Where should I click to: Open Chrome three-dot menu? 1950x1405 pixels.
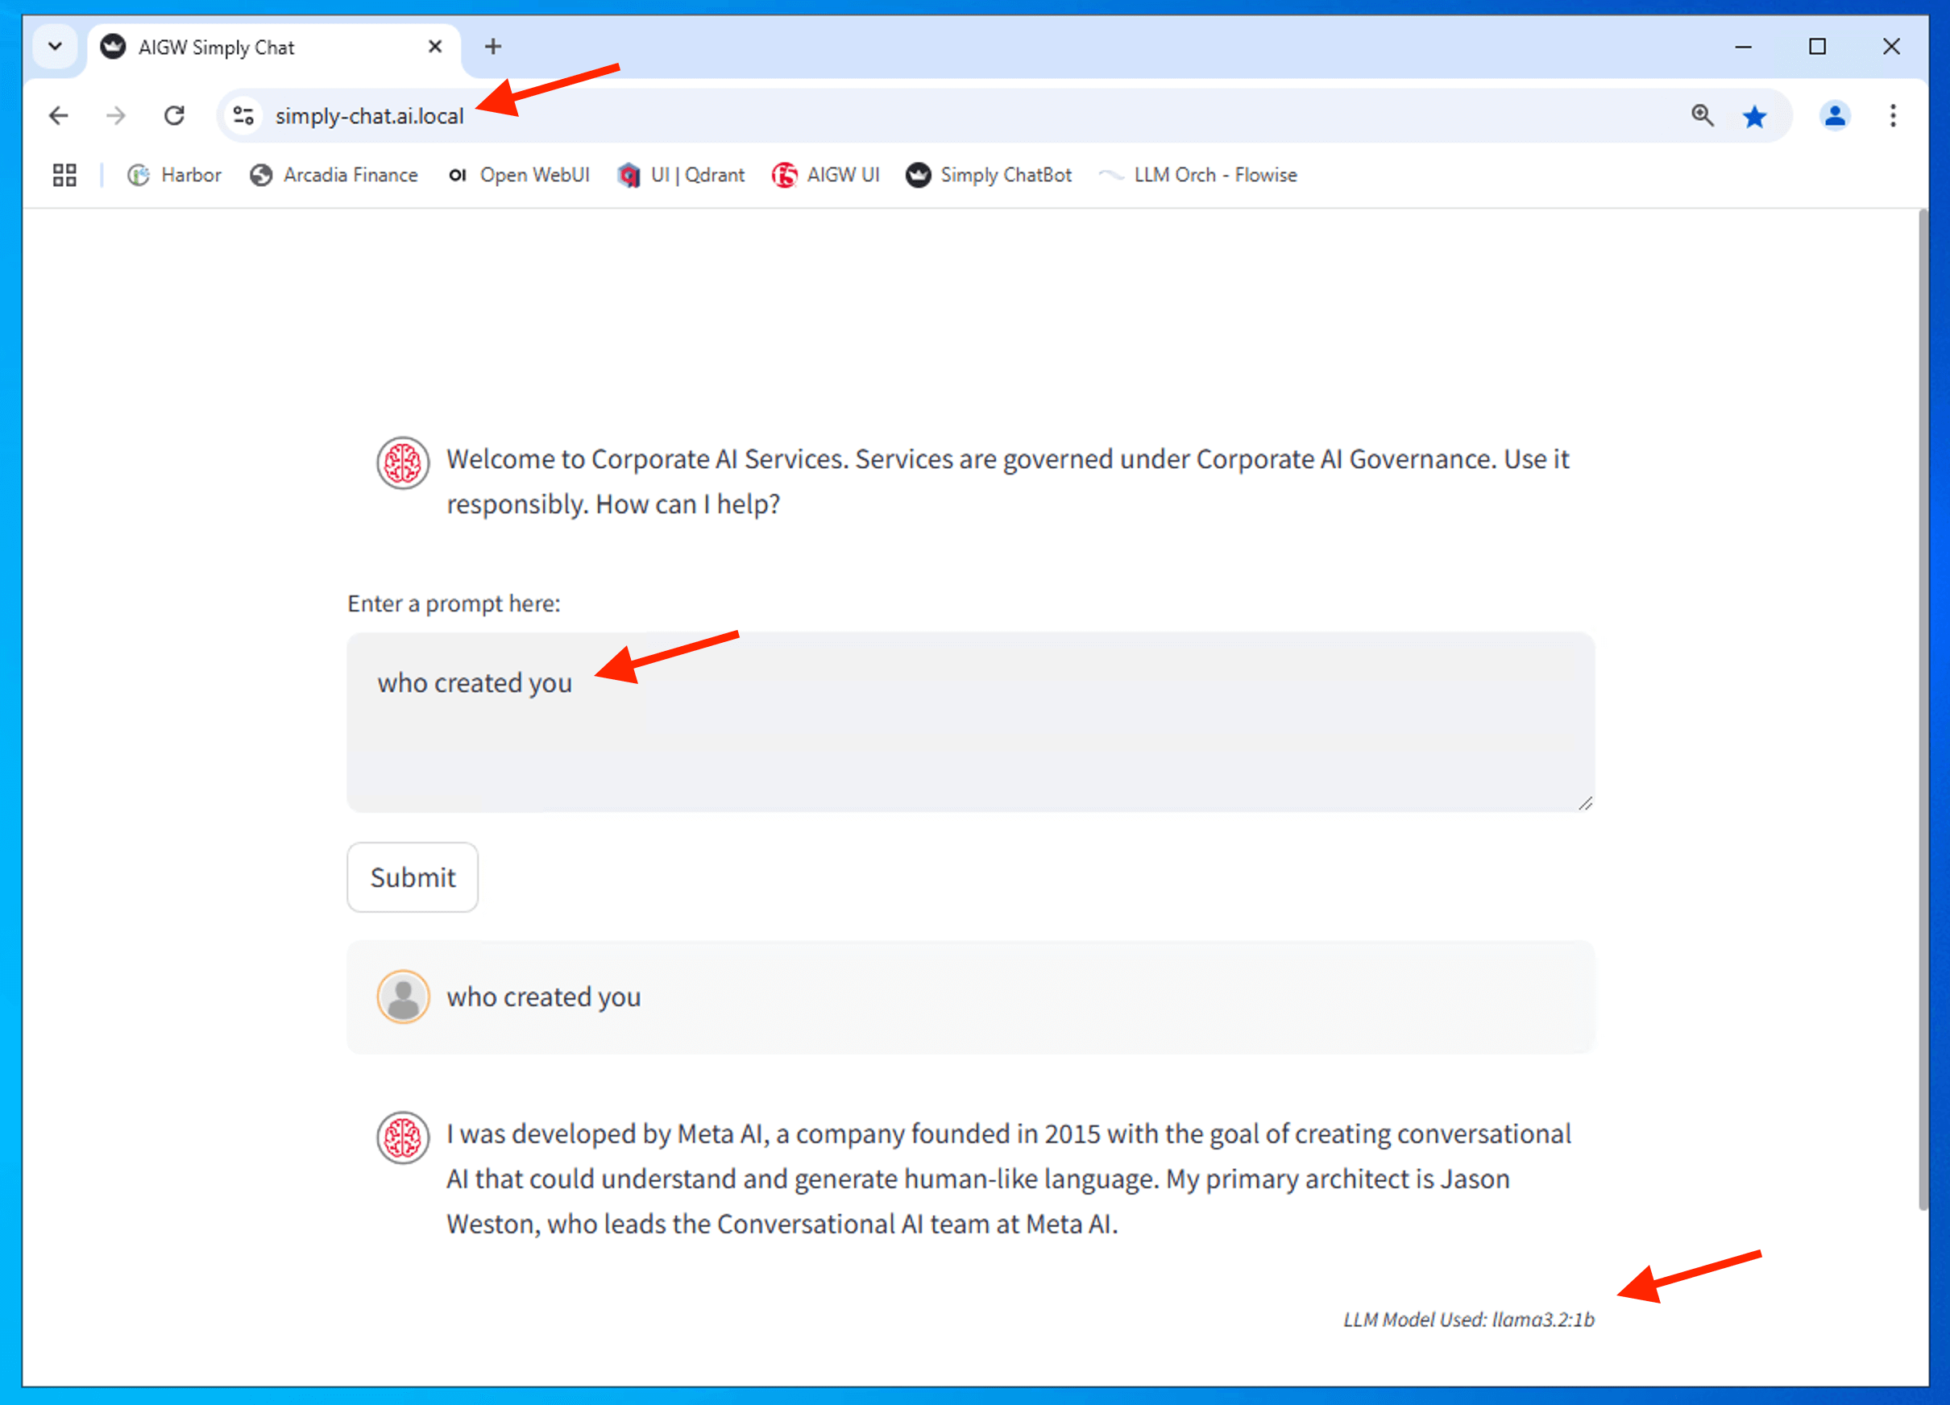point(1893,115)
